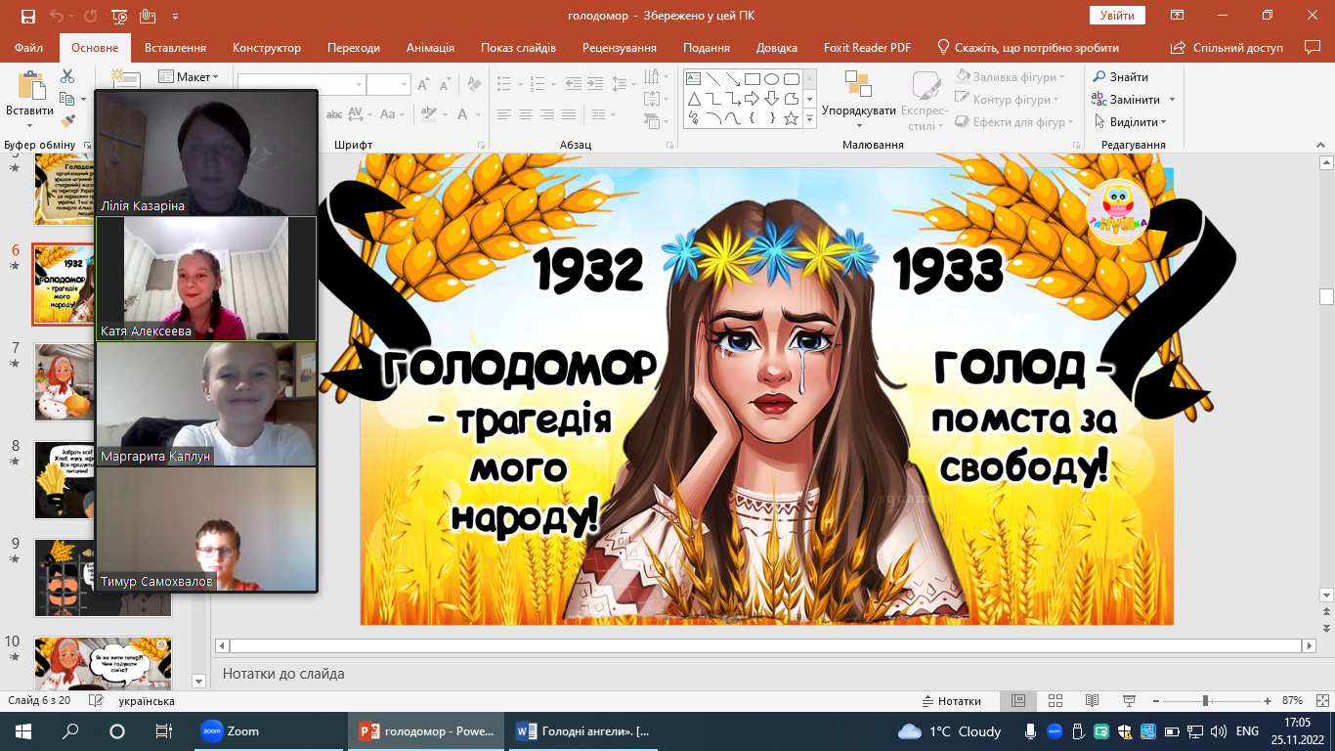Toggle Notes pane with Нотатки button
1335x751 pixels.
[952, 701]
